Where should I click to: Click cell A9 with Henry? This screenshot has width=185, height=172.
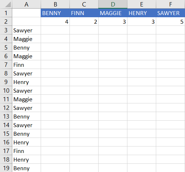[x=26, y=82]
